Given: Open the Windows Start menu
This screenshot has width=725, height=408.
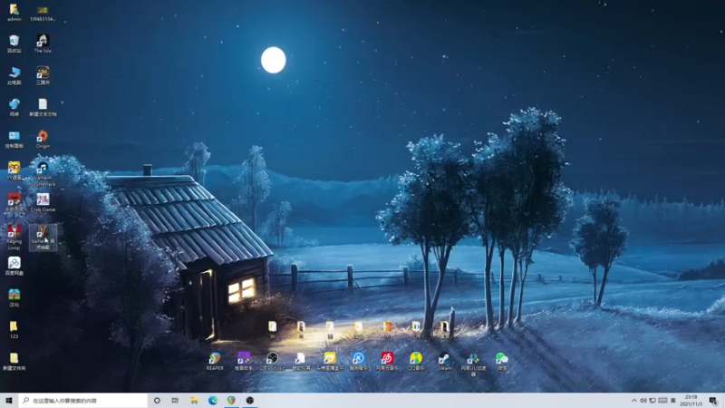Looking at the screenshot, I should [x=9, y=400].
